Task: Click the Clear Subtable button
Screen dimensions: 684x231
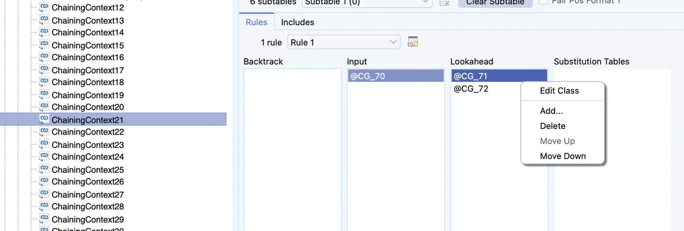Action: click(x=495, y=3)
